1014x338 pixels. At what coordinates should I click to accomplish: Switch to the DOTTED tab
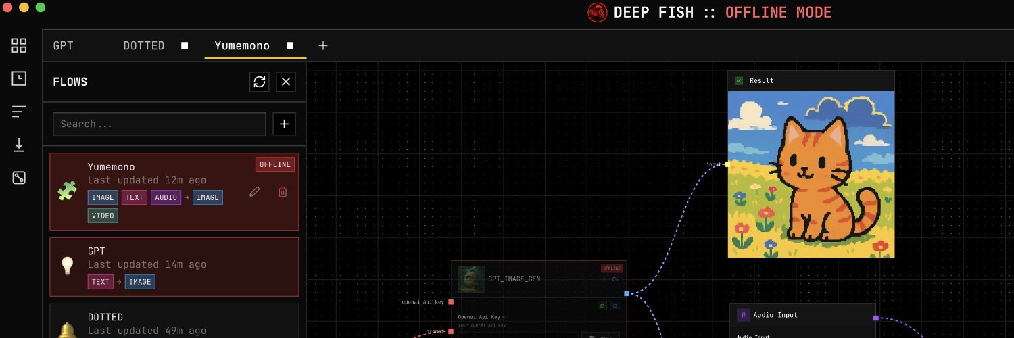coord(144,46)
